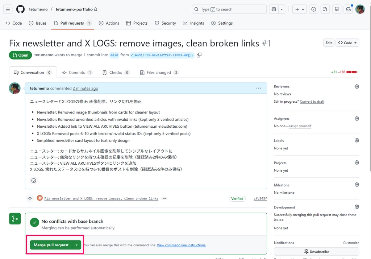Image resolution: width=371 pixels, height=259 pixels.
Task: Add emoji reaction smiley icon
Action: click(x=34, y=181)
